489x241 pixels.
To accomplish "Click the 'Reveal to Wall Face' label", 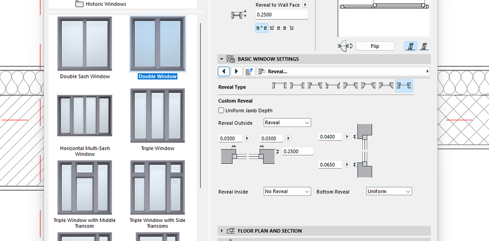I will 278,5.
